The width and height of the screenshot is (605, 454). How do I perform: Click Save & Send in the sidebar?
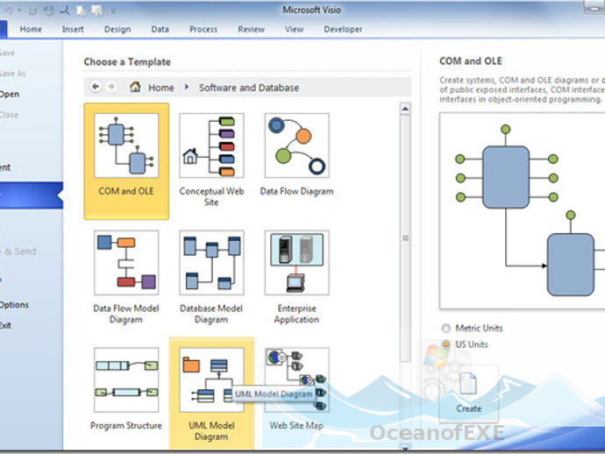(18, 252)
